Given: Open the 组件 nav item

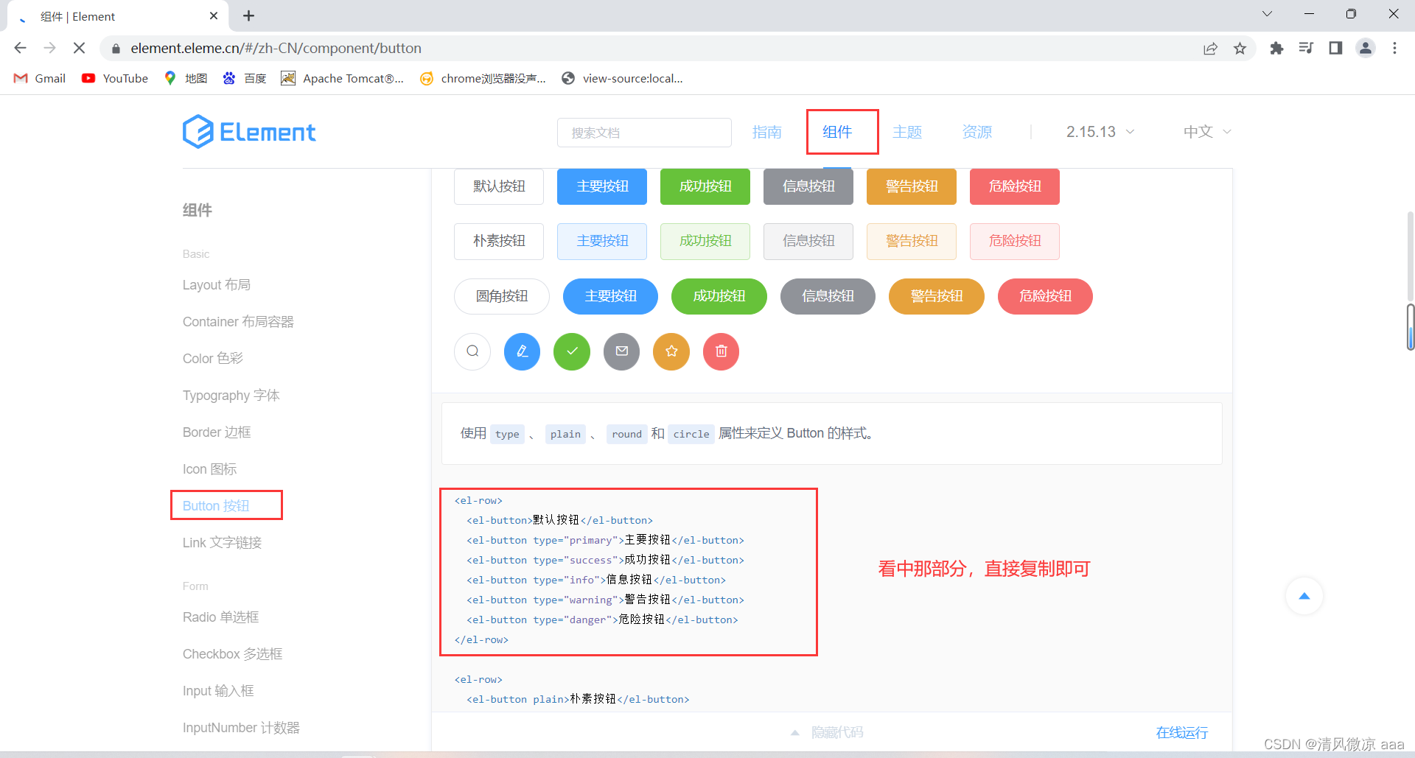Looking at the screenshot, I should coord(837,132).
